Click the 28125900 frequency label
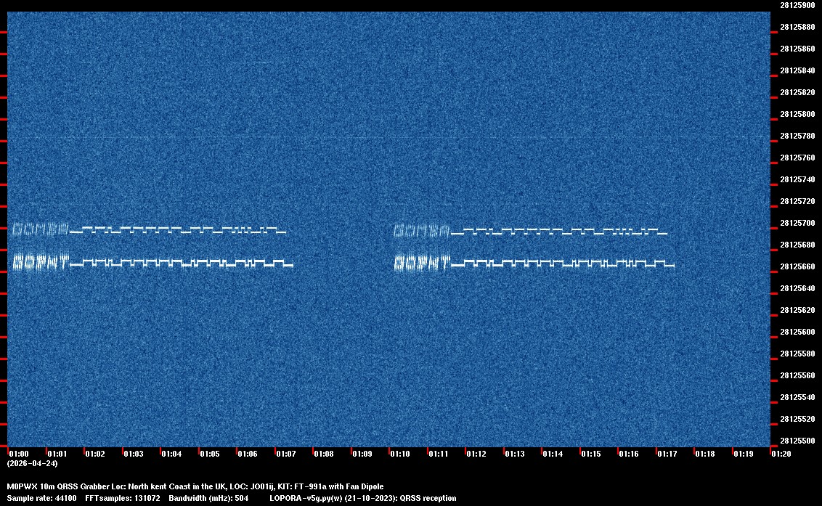 tap(797, 5)
